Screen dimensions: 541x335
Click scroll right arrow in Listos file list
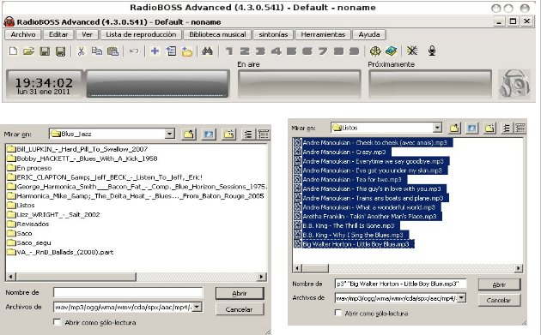[x=518, y=268]
